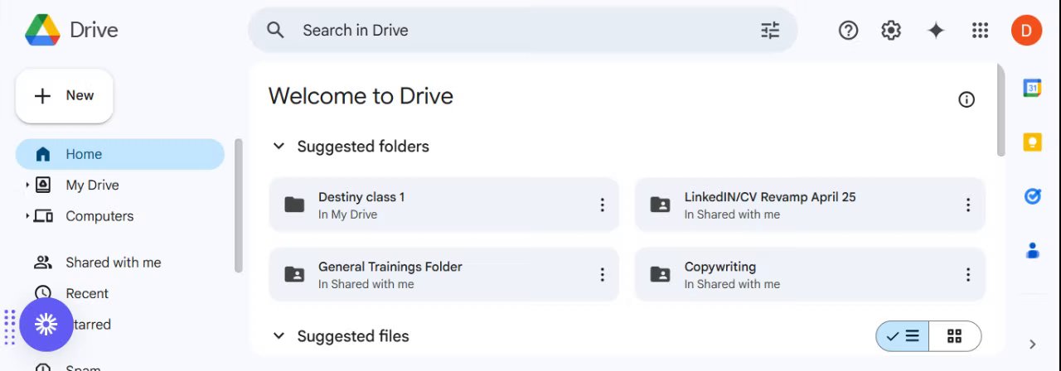Open Contacts in side panel
Screen dimensions: 1061x371
tap(1032, 250)
